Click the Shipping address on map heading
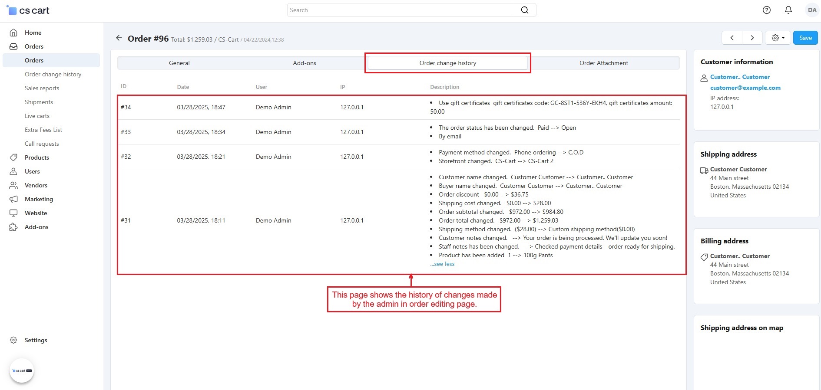821x390 pixels. point(742,328)
